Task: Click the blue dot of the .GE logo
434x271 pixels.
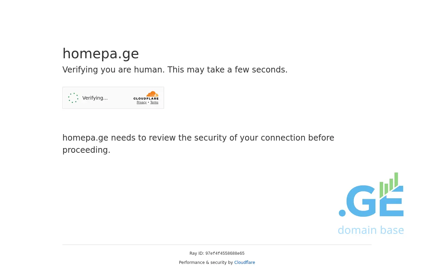Action: tap(342, 213)
